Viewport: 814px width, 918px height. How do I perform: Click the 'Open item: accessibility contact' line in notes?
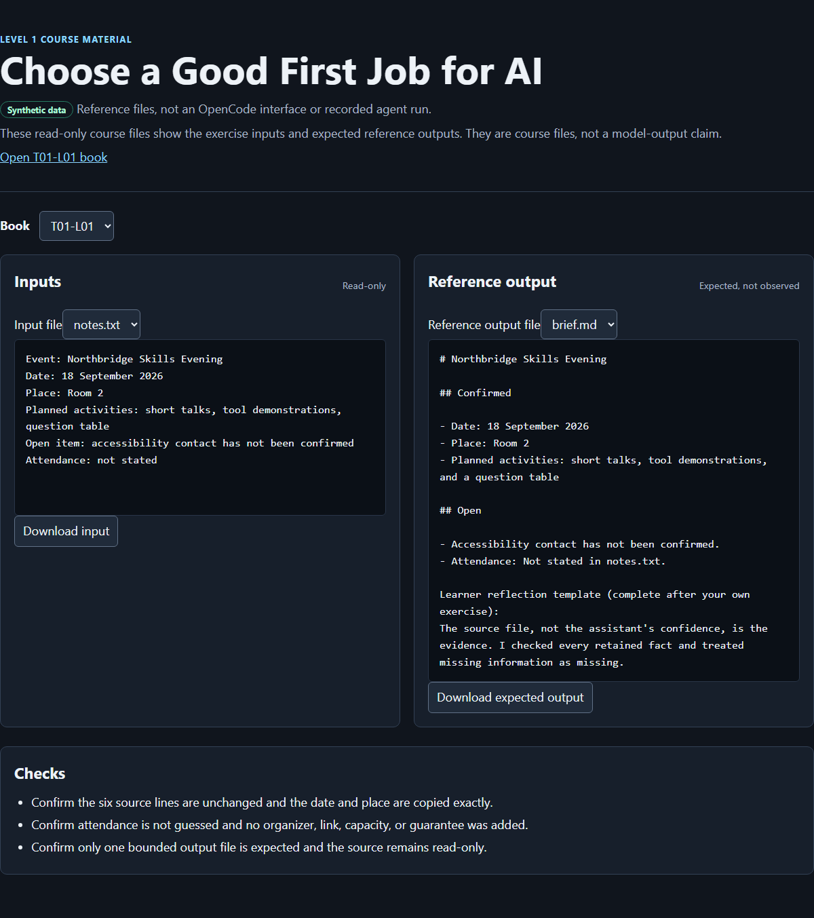tap(190, 443)
